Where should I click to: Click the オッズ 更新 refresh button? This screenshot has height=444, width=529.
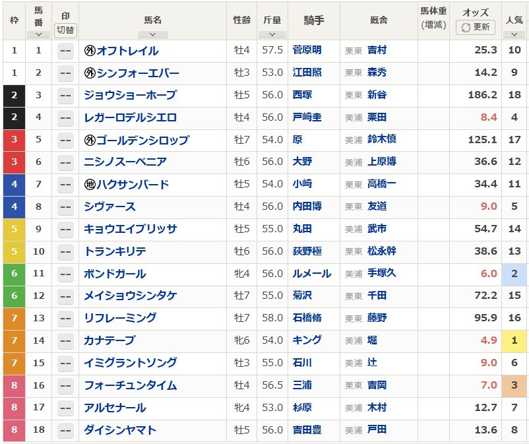tap(476, 27)
